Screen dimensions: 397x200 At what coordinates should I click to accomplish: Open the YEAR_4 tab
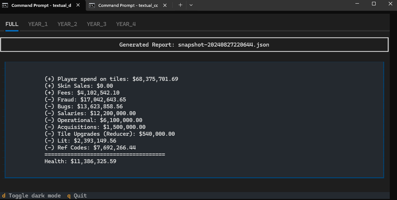[126, 24]
